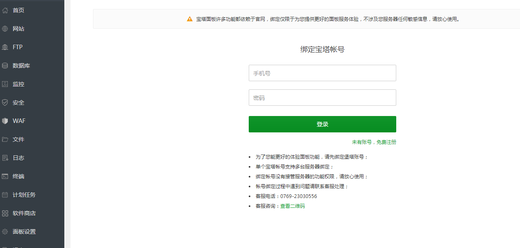The image size is (520, 248).
Task: Click the notice text starting 宝塔面板许多功能
Action: (x=328, y=19)
